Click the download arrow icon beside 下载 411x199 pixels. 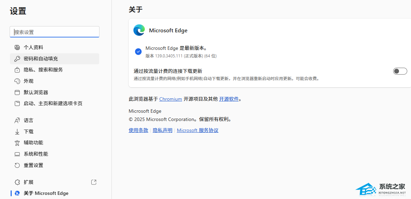[17, 132]
